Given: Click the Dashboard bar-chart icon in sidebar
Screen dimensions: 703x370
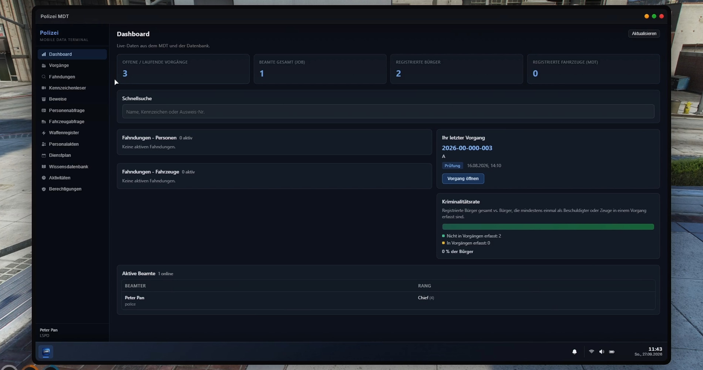Looking at the screenshot, I should point(44,54).
